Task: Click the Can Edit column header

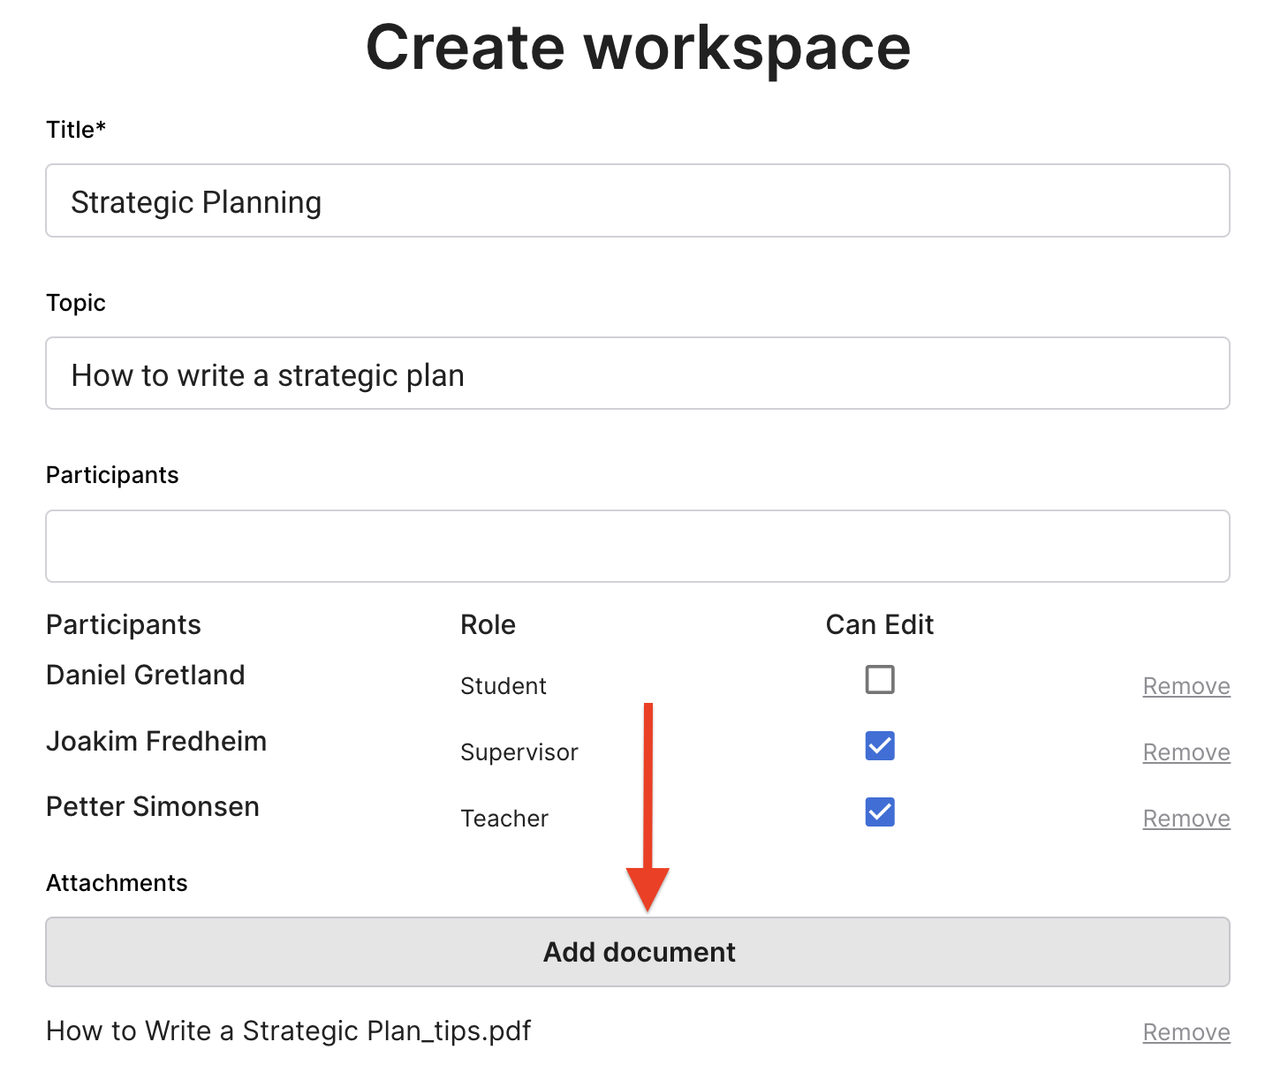Action: 879,625
